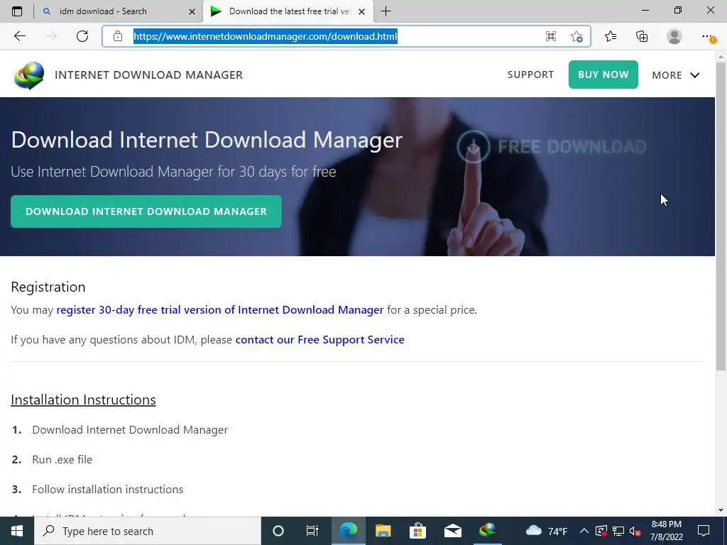727x545 pixels.
Task: Add this page to favorites
Action: [x=576, y=36]
